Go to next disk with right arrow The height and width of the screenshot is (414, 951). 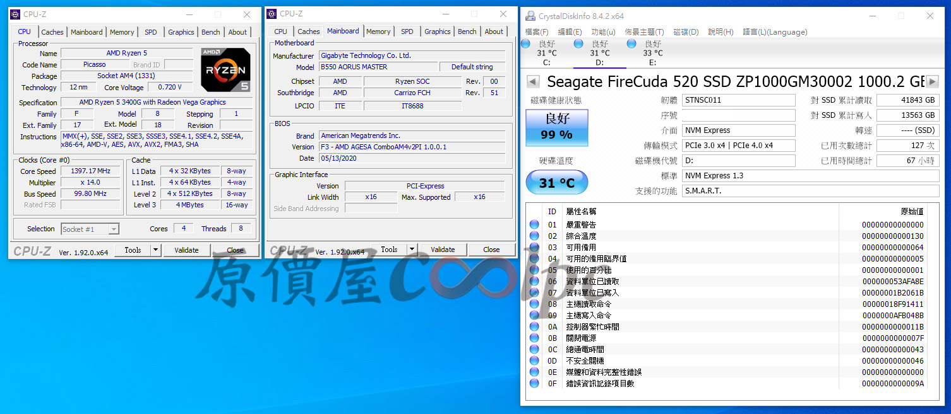point(932,81)
